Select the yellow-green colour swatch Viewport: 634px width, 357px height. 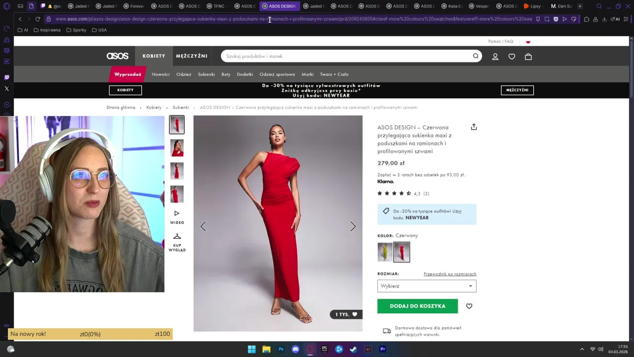pyautogui.click(x=385, y=252)
